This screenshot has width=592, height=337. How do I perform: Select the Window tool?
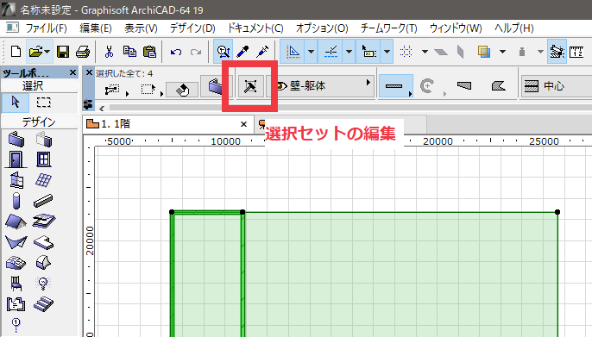[x=43, y=159]
